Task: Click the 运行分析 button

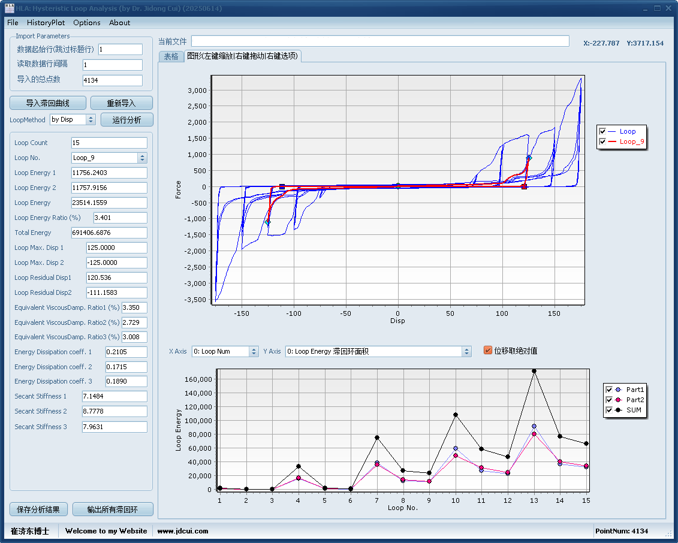Action: tap(126, 120)
